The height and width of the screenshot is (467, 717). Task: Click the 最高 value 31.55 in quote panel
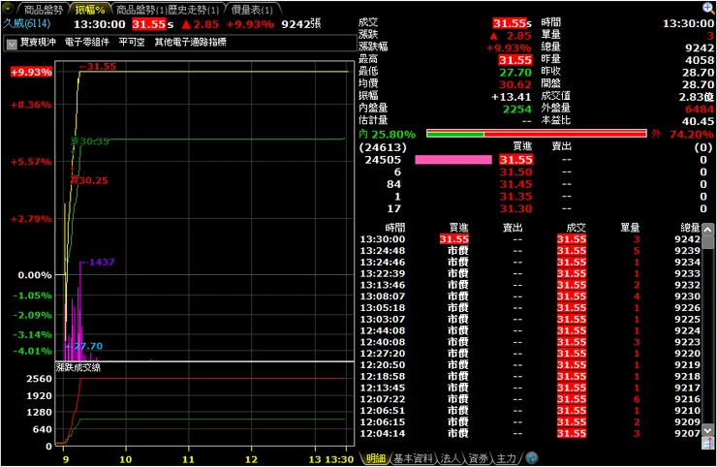(x=515, y=60)
